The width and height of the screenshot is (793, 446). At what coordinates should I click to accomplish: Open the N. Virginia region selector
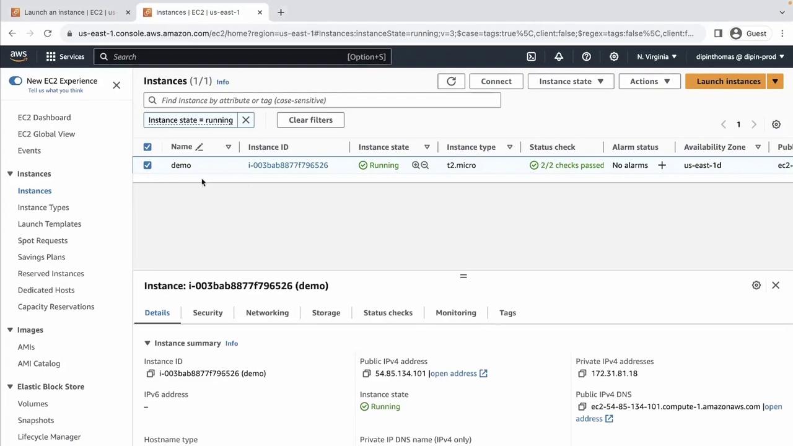tap(657, 56)
